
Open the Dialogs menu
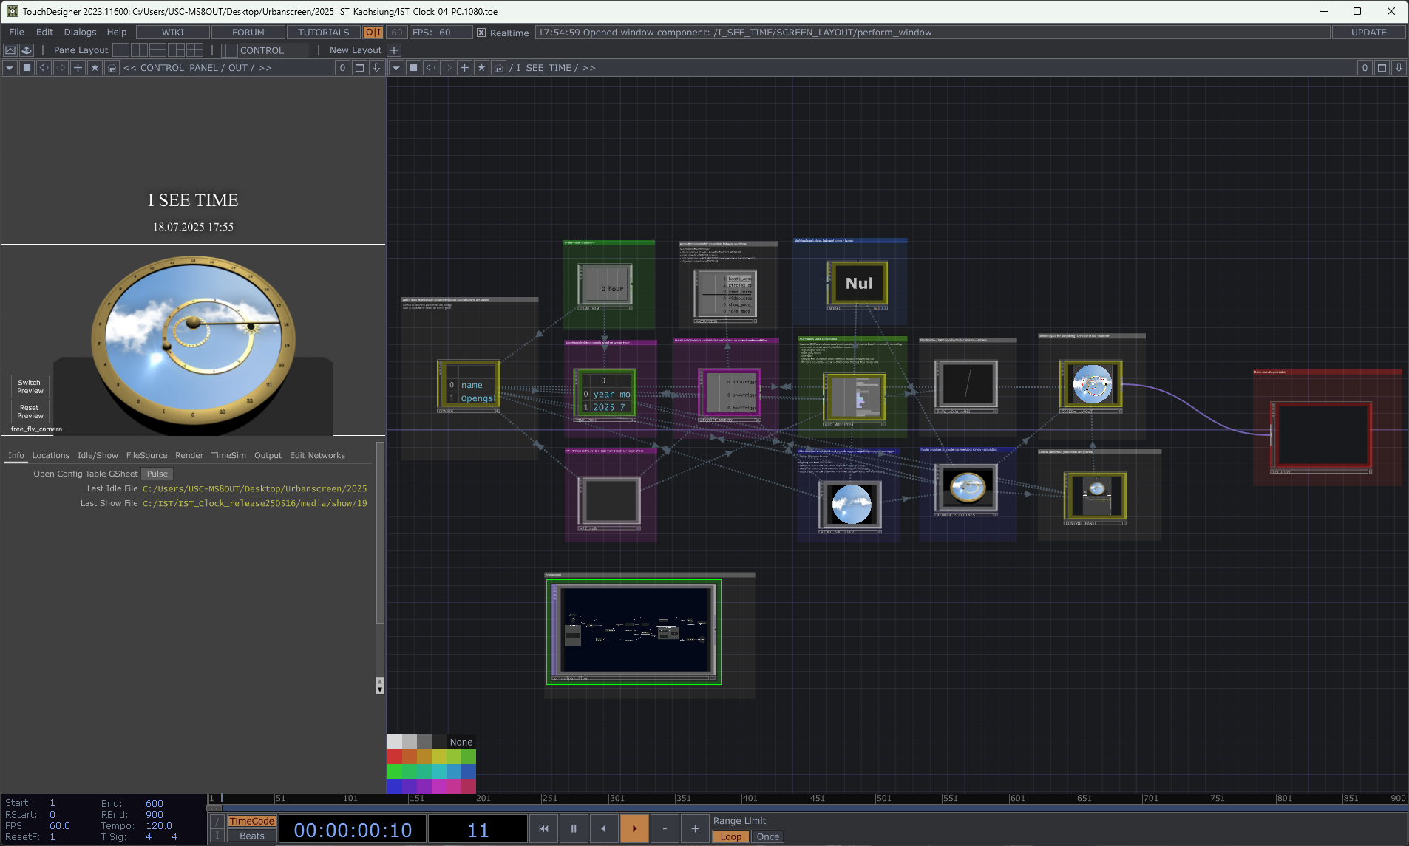click(80, 33)
